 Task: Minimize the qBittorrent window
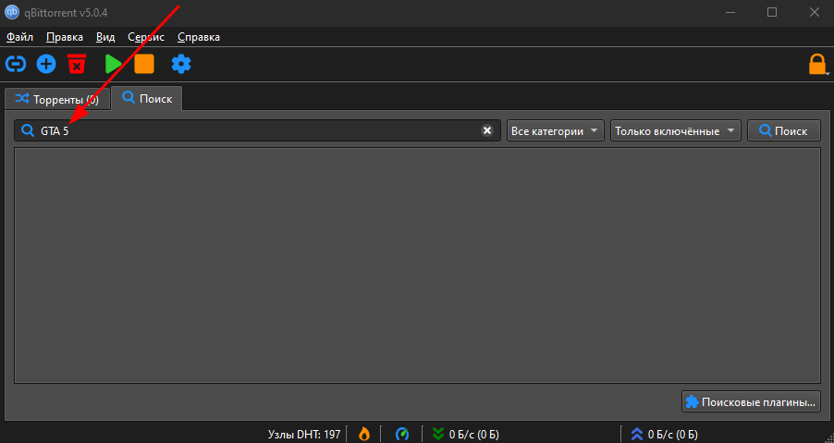coord(730,12)
